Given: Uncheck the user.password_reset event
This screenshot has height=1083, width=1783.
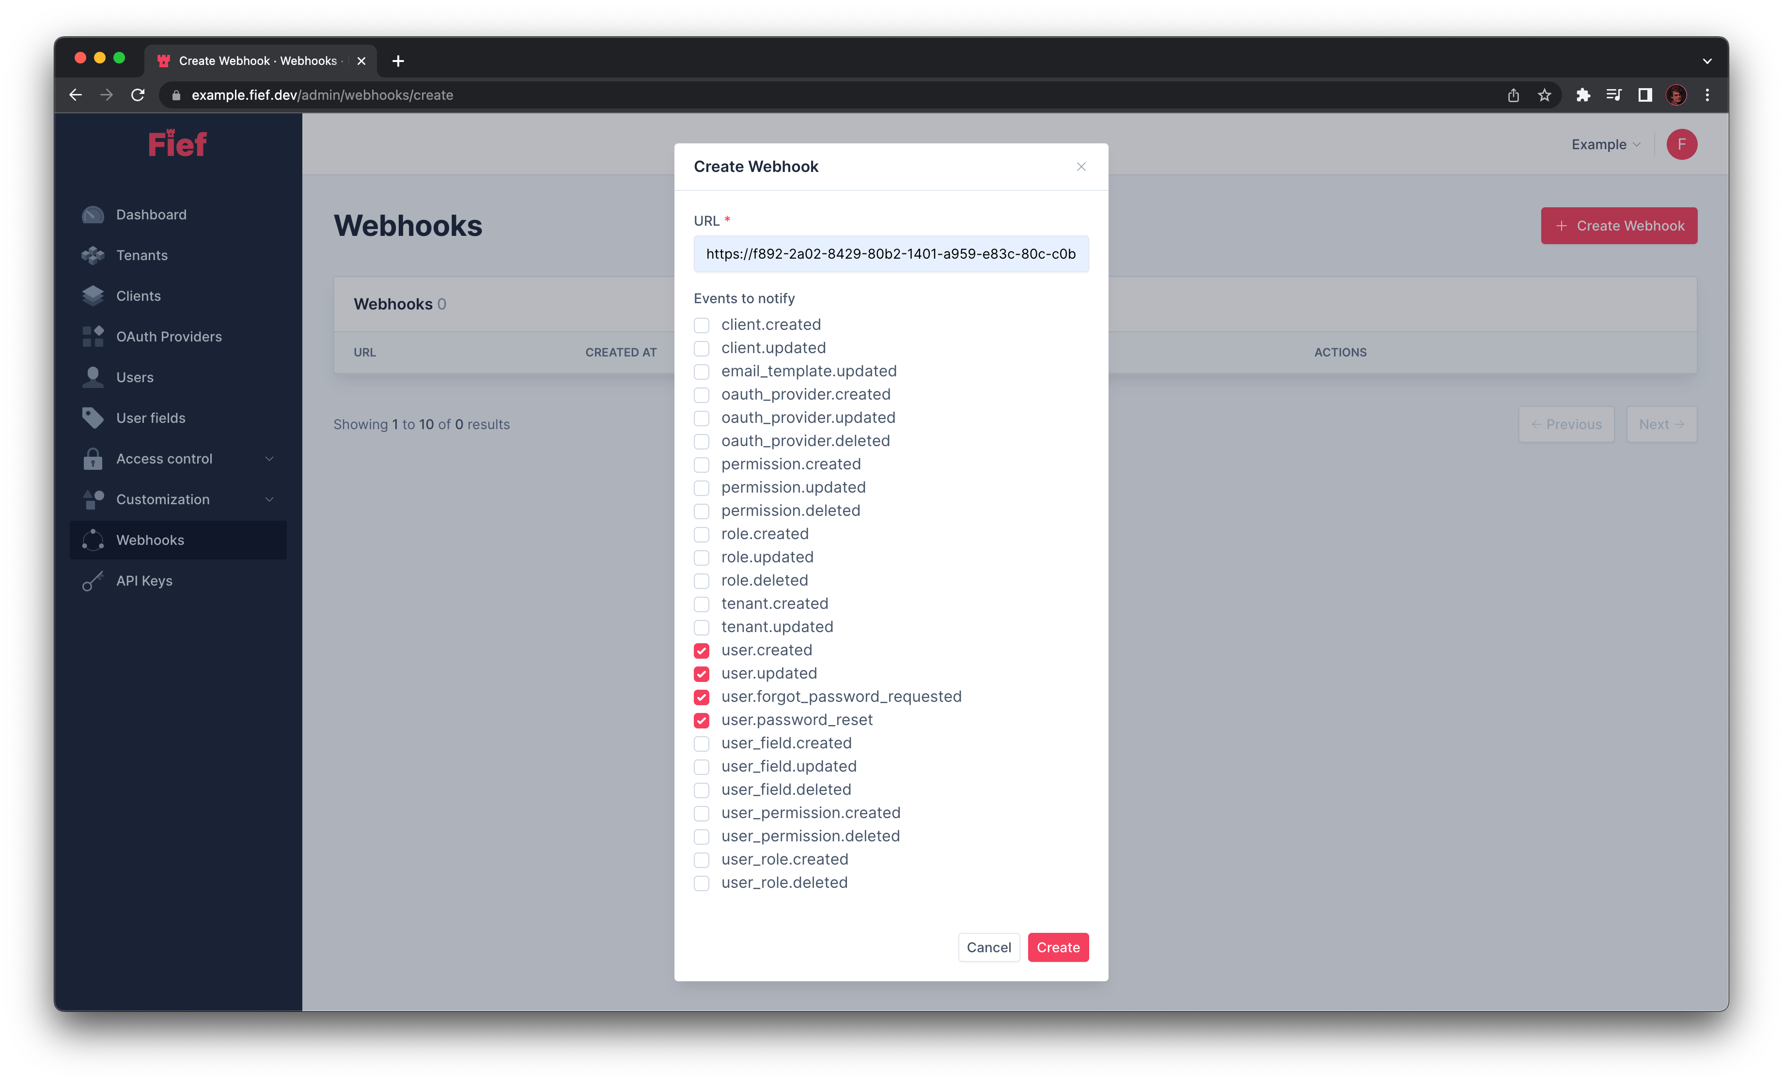Looking at the screenshot, I should tap(701, 721).
